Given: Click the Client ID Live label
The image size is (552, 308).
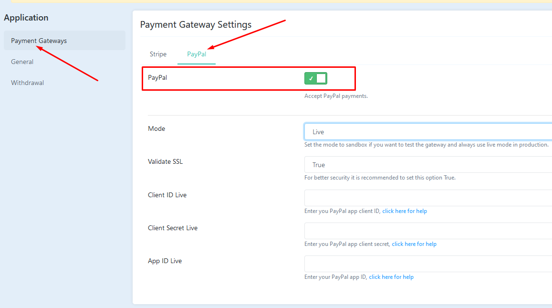Looking at the screenshot, I should click(x=167, y=195).
